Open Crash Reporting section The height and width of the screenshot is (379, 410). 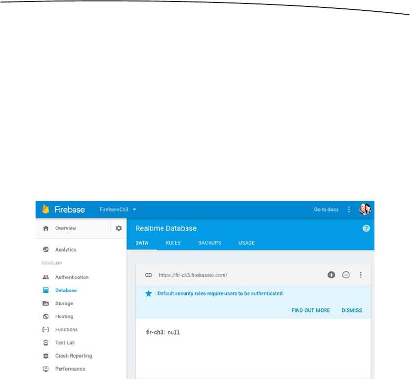coord(74,356)
